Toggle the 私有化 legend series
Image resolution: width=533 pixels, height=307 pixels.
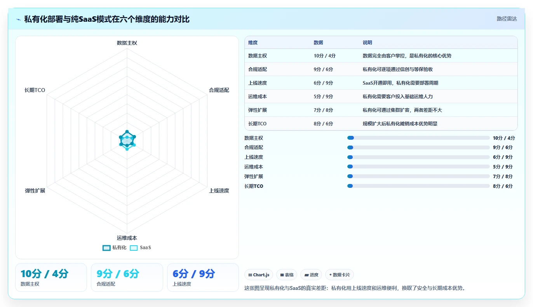115,248
